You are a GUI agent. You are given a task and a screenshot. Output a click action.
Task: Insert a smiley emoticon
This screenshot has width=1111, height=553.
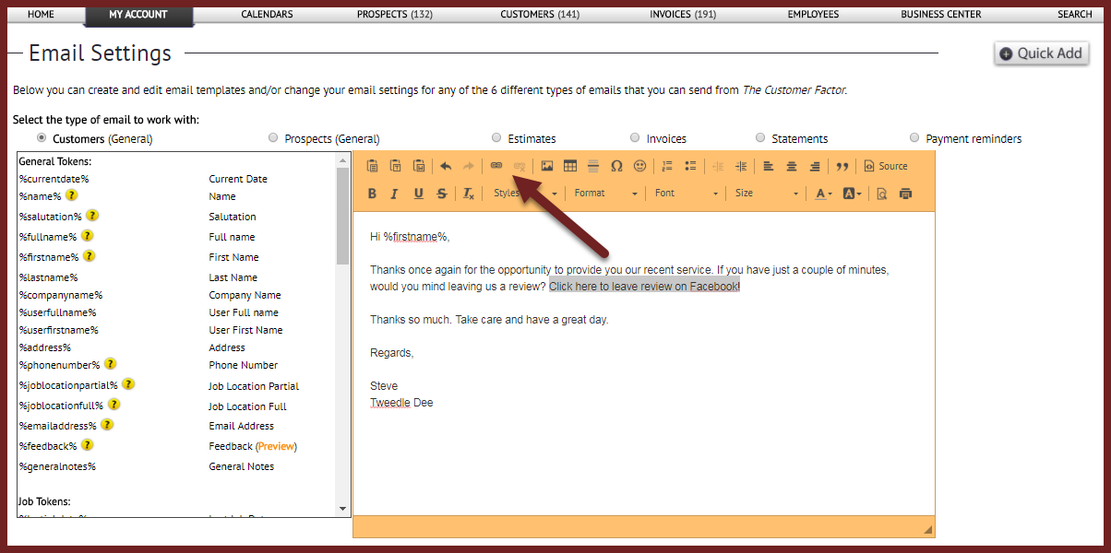[x=639, y=166]
